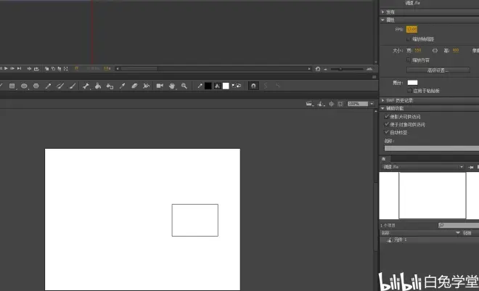Open the white stage color swatch
This screenshot has width=479, height=291.
coord(412,83)
